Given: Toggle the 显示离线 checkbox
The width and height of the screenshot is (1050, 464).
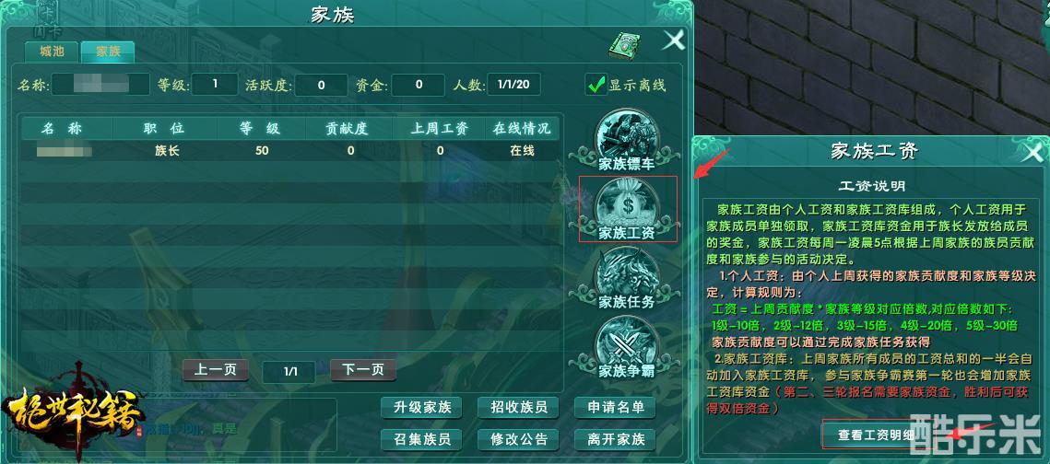Looking at the screenshot, I should (x=596, y=85).
